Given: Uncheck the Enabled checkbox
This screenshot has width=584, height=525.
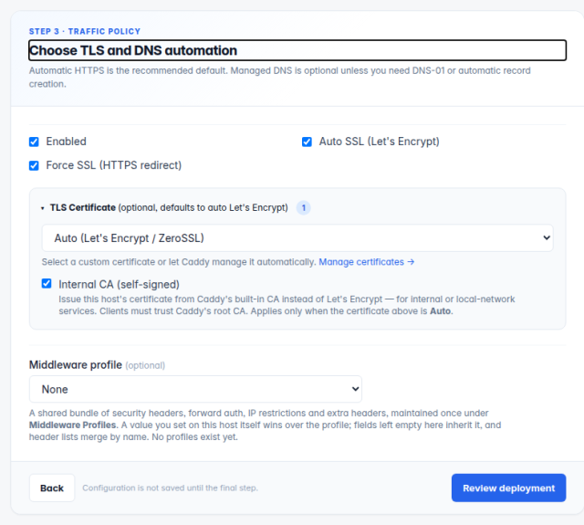Looking at the screenshot, I should [x=34, y=142].
